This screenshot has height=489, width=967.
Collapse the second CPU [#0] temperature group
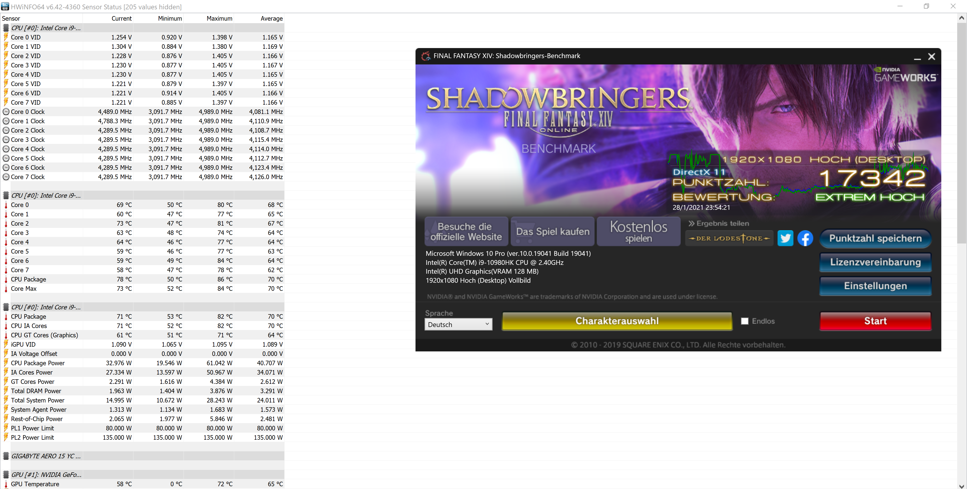tap(6, 195)
